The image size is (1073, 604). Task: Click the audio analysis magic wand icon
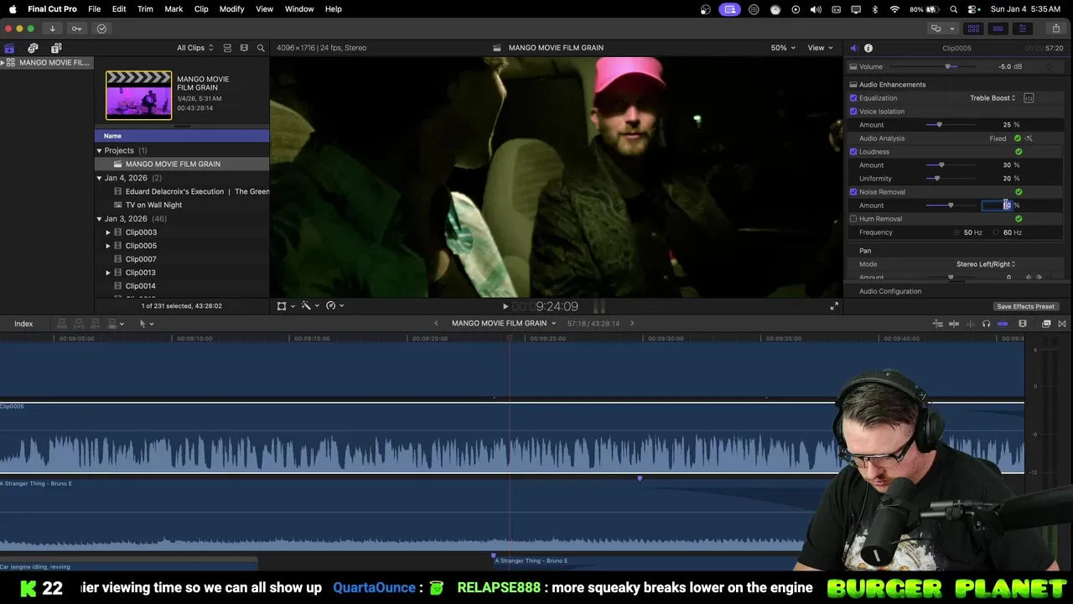point(1029,138)
